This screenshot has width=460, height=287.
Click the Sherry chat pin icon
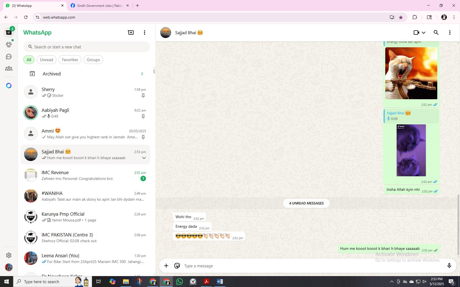point(143,96)
